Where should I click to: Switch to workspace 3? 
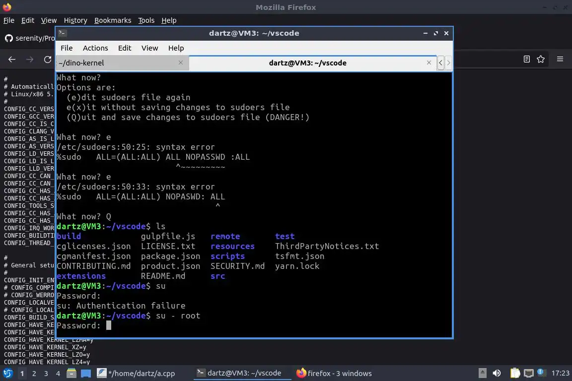tap(46, 374)
